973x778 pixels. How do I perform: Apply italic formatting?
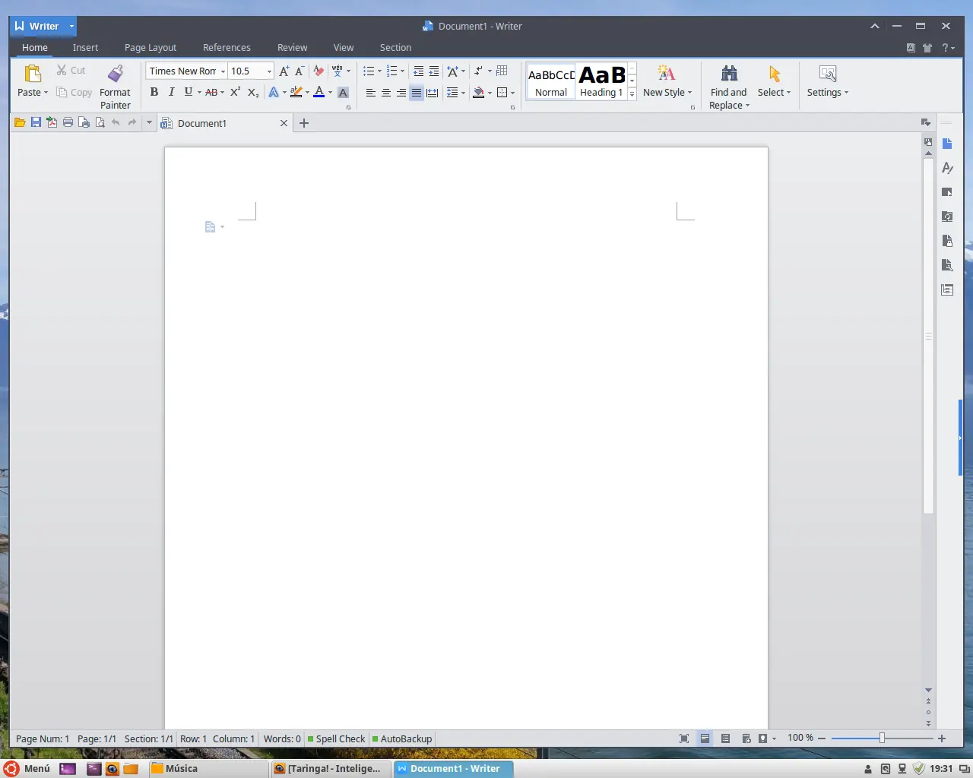171,92
